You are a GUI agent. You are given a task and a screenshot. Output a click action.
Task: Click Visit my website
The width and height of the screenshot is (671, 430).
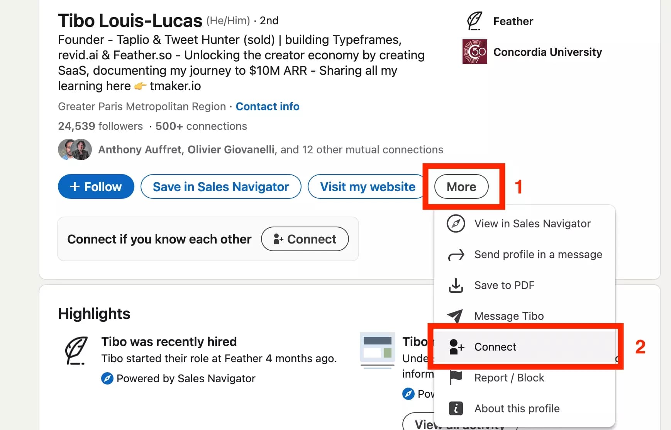367,186
